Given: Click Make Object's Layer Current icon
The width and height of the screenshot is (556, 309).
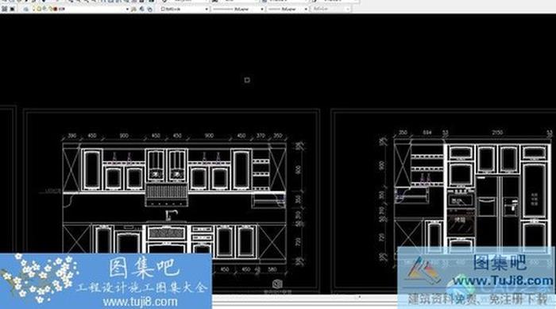Looking at the screenshot, I should tap(133, 10).
